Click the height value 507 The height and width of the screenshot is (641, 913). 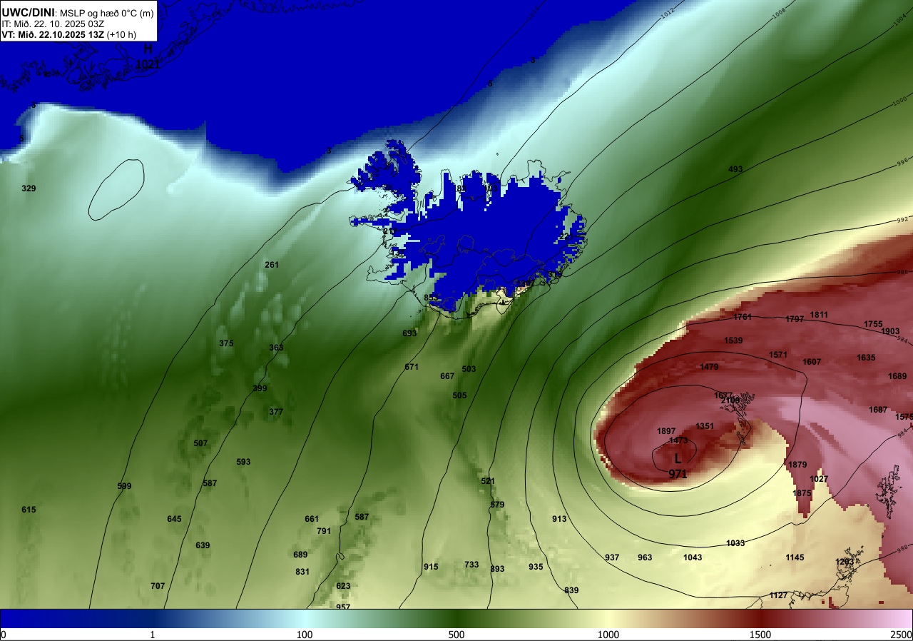(x=200, y=443)
